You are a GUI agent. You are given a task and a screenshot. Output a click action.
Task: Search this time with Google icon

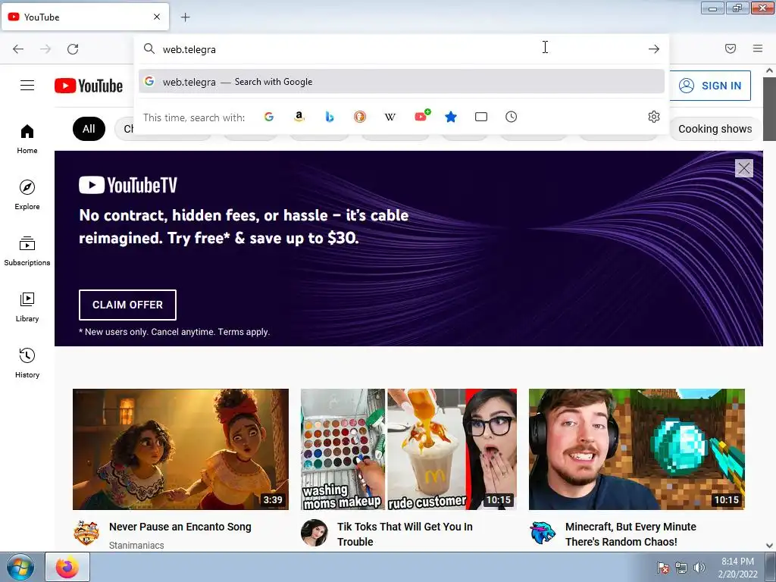269,117
